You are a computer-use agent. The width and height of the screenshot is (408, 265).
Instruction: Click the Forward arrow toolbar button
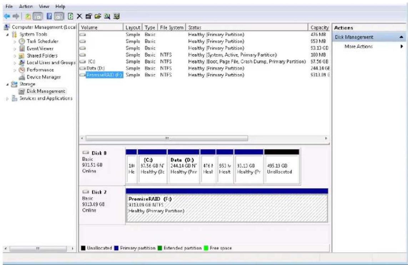[x=16, y=16]
